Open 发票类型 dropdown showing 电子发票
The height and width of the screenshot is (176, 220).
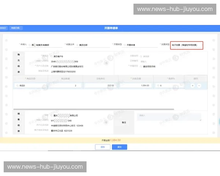186,45
